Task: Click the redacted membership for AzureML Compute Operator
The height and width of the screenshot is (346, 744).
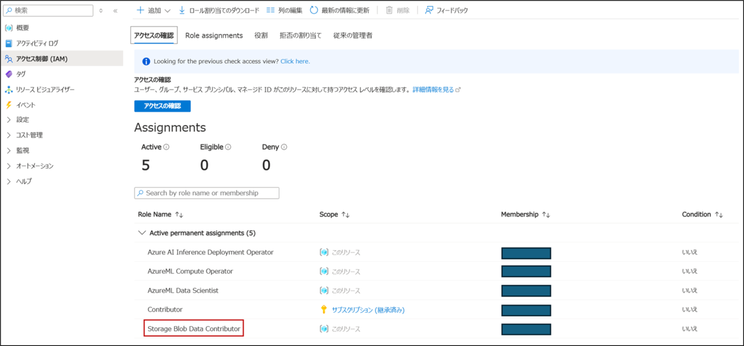Action: click(526, 272)
